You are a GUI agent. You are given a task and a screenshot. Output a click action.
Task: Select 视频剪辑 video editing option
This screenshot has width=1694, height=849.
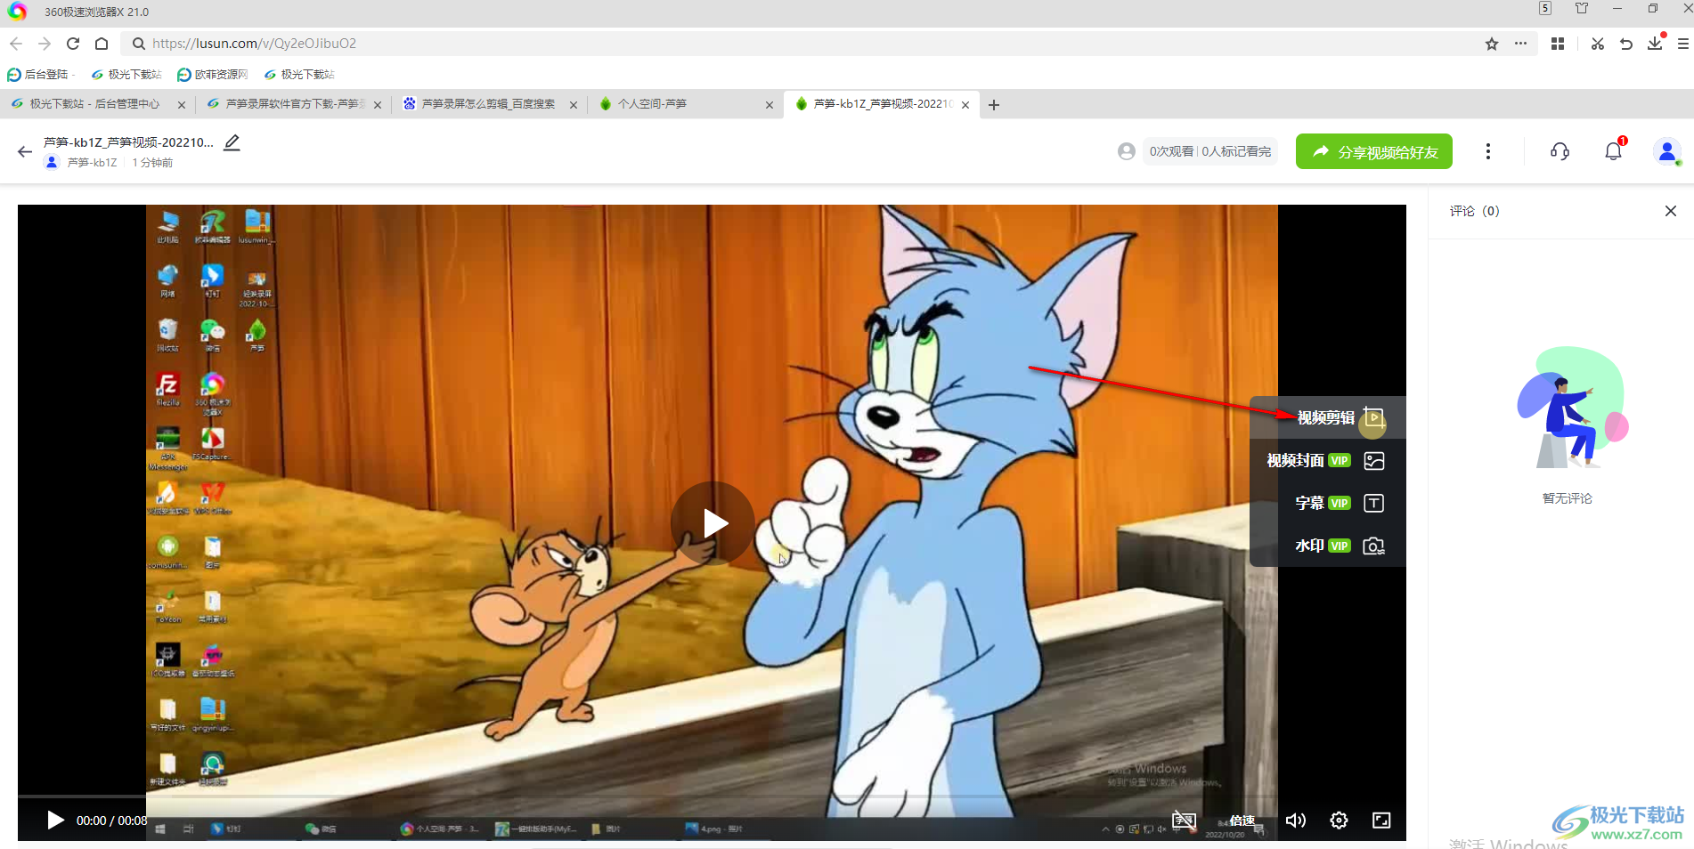[x=1329, y=417]
